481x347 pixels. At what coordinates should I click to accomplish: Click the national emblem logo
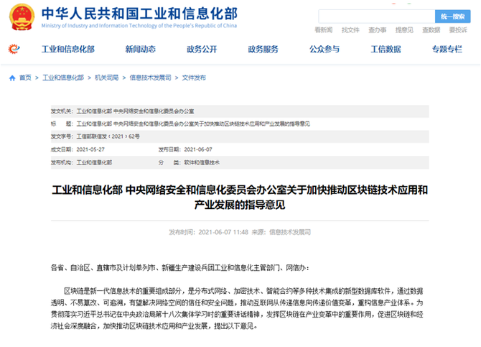(x=23, y=17)
